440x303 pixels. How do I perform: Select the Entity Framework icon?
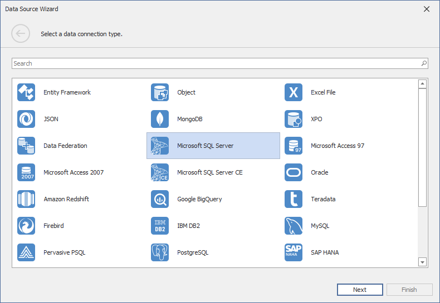pos(26,92)
